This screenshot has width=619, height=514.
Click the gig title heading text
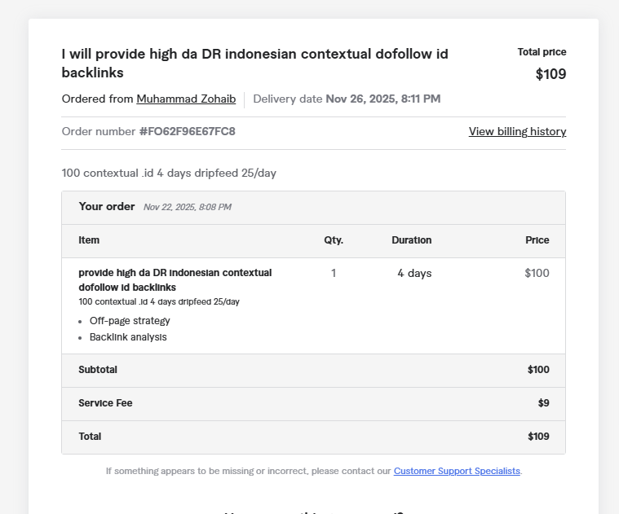tap(254, 64)
